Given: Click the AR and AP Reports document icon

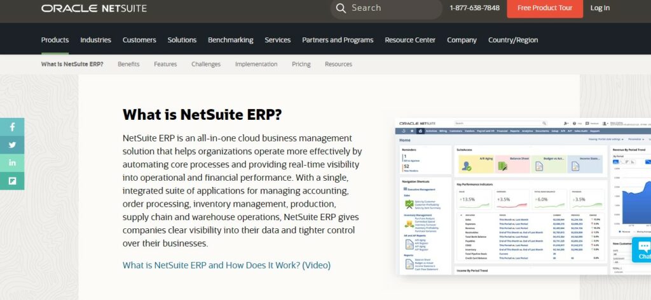Looking at the screenshot, I should point(409,244).
